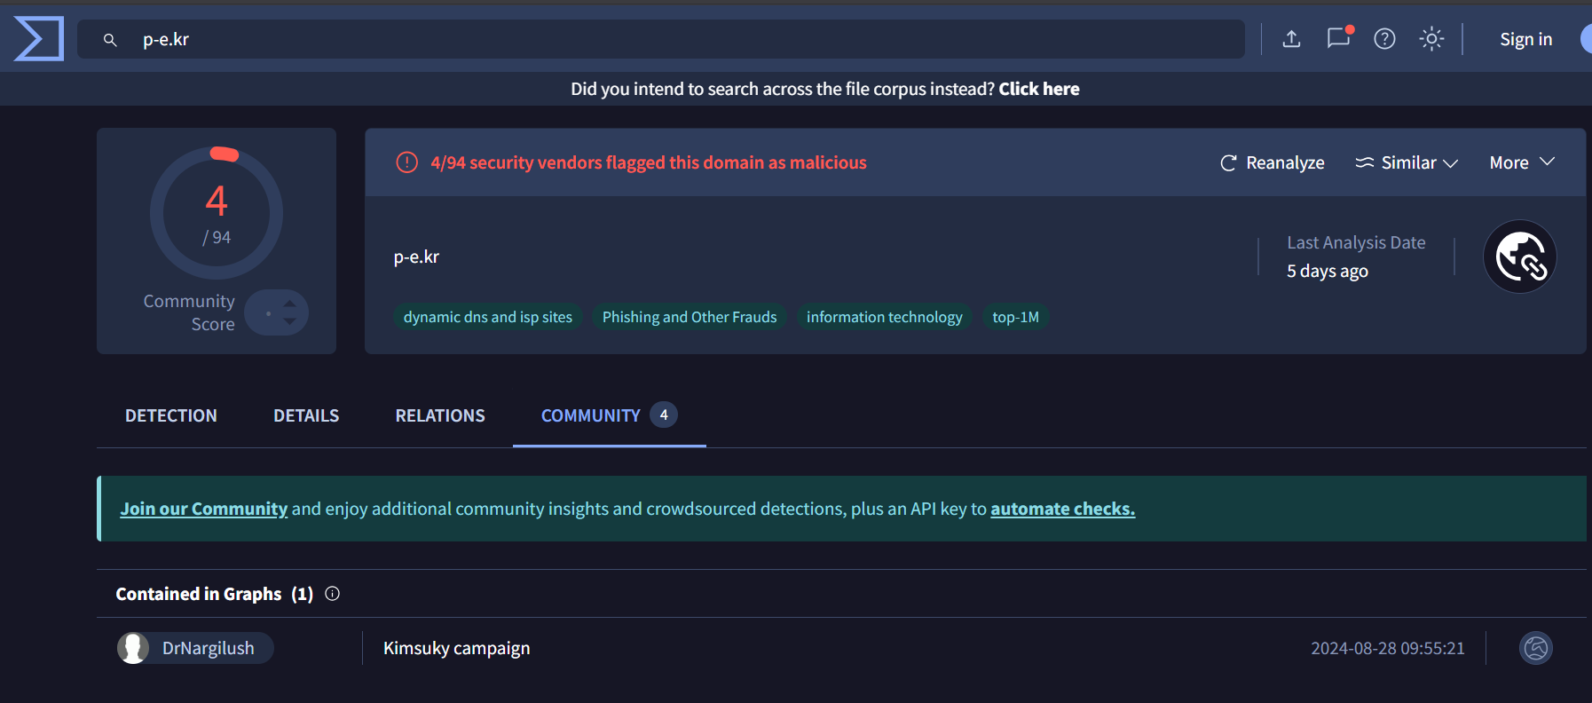
Task: Click the domain globe link icon
Action: click(1520, 257)
